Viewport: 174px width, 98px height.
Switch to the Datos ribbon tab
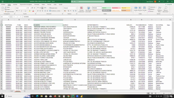point(43,5)
